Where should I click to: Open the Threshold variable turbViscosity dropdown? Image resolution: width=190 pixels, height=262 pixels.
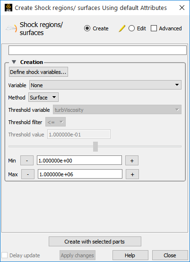pos(117,110)
